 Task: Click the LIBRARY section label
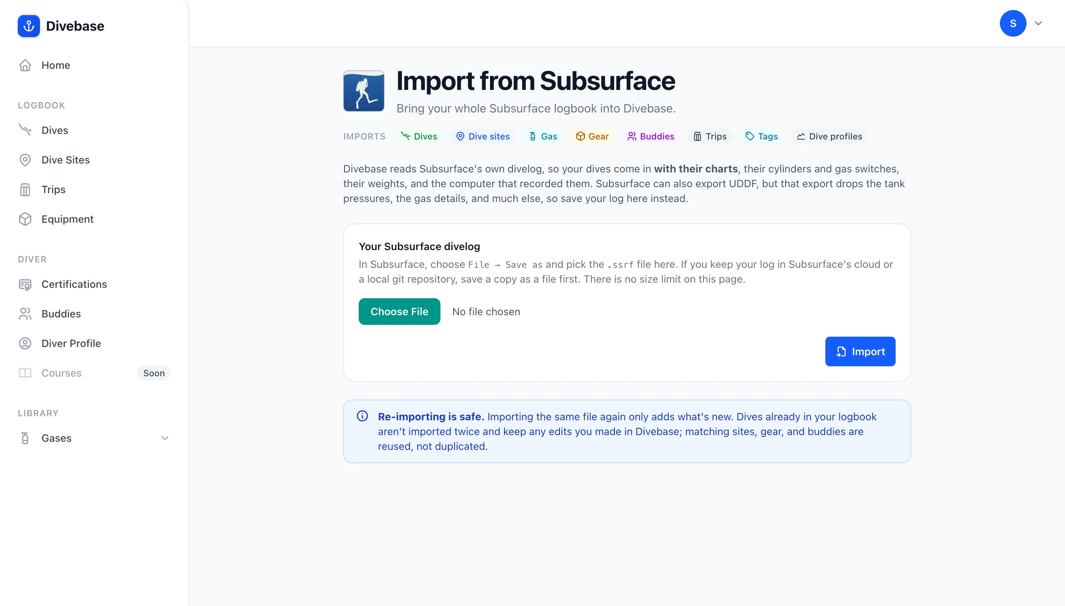click(x=38, y=413)
